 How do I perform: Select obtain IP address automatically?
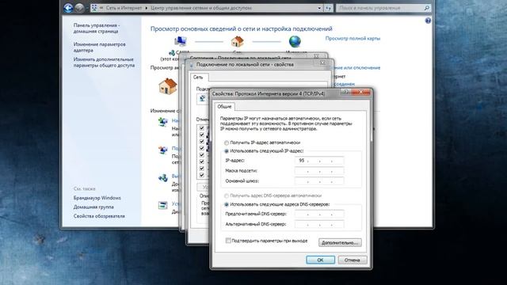(x=227, y=142)
